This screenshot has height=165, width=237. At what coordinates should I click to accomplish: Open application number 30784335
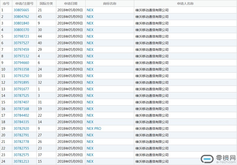point(21,122)
